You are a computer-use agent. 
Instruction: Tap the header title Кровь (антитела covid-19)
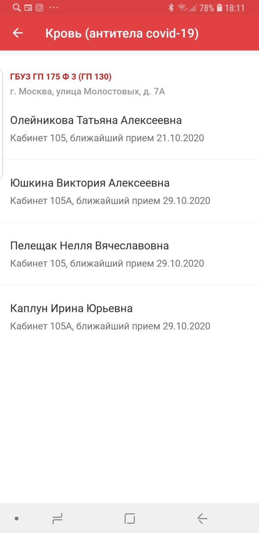122,33
